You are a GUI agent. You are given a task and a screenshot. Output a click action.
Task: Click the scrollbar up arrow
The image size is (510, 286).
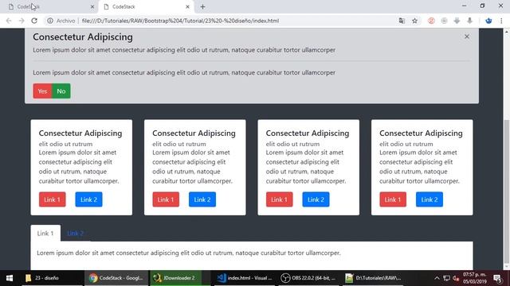[507, 32]
